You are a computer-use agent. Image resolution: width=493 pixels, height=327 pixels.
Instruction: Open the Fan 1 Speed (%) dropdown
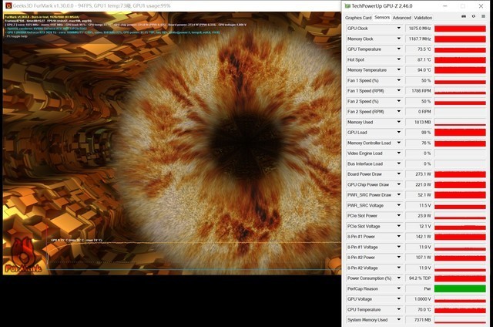[399, 80]
